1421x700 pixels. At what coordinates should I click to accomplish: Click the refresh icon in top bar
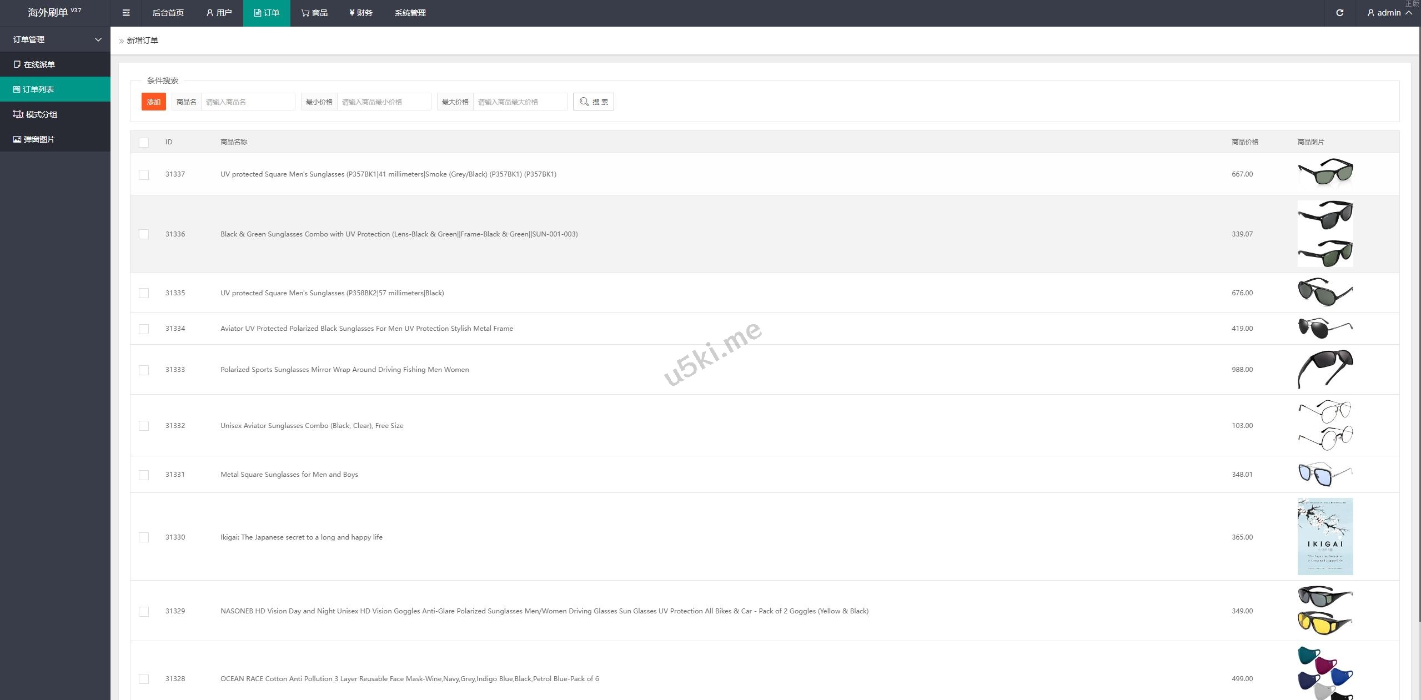[1339, 13]
